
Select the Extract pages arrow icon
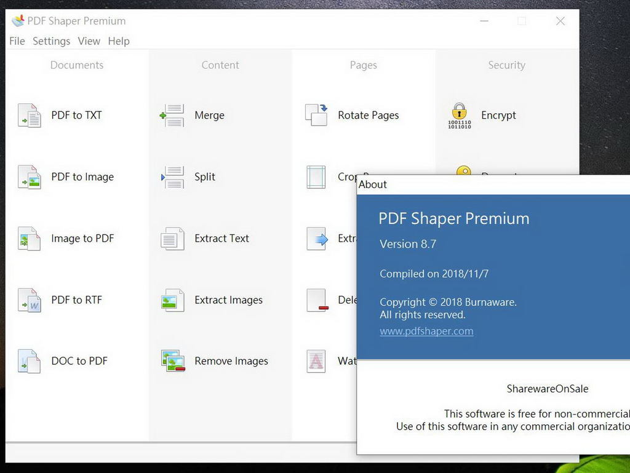pos(317,239)
